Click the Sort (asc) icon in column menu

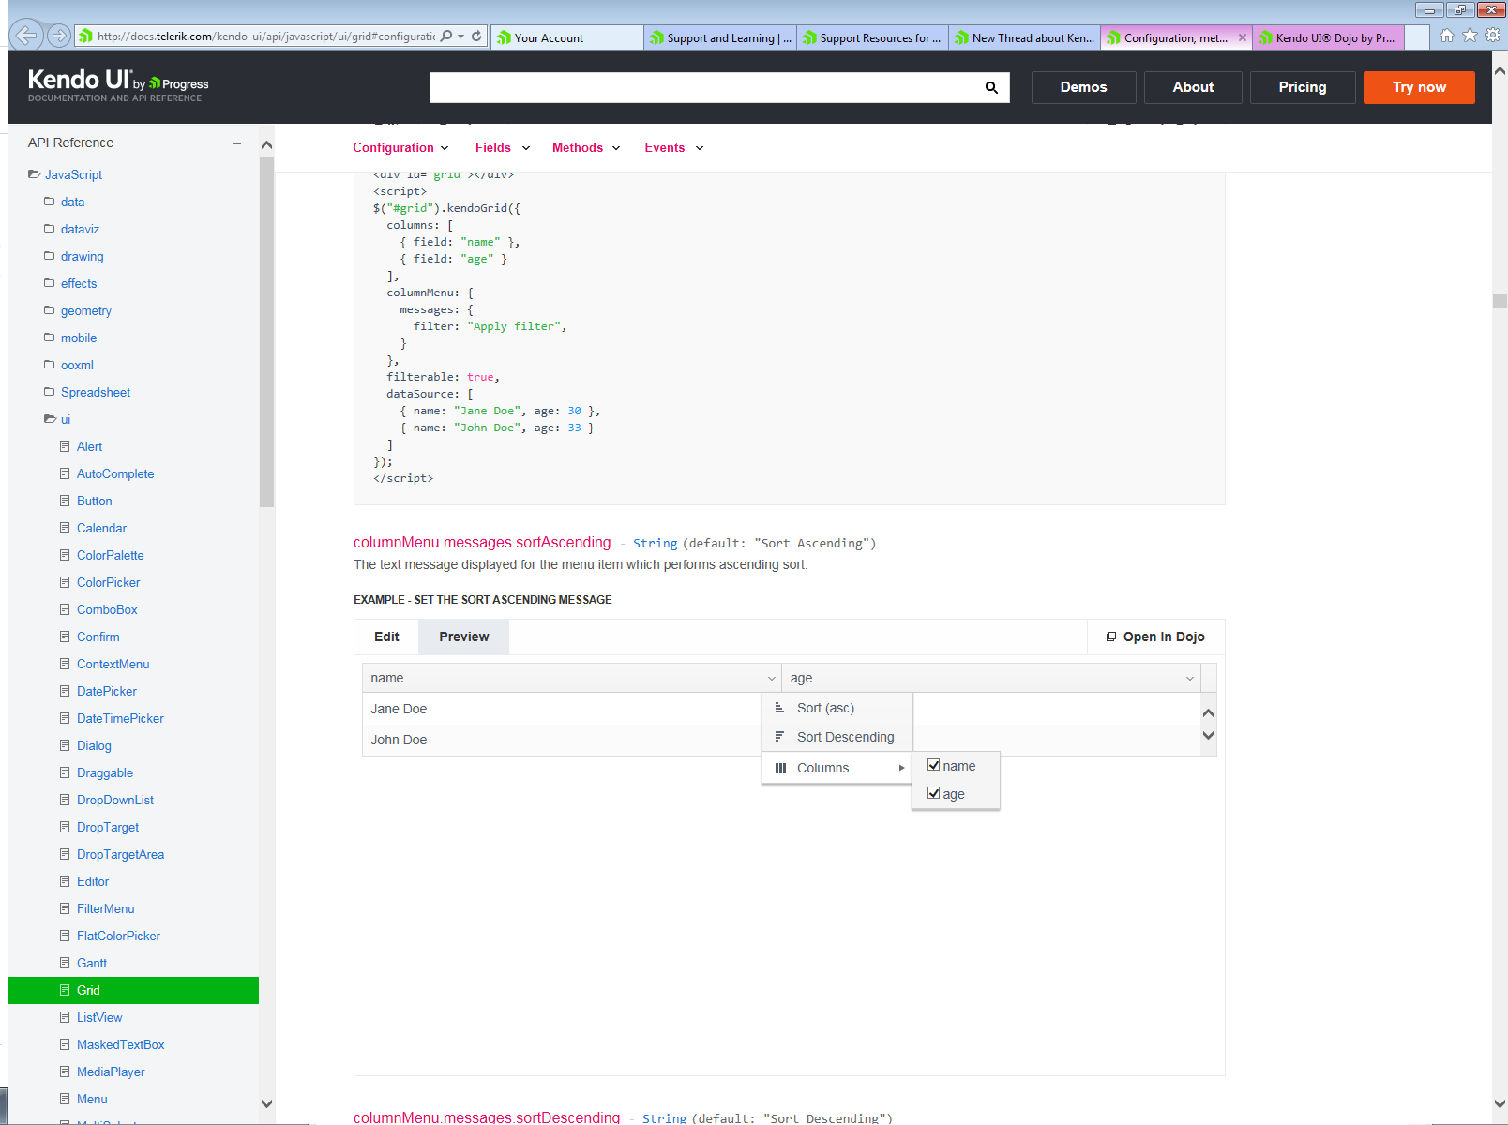coord(779,708)
